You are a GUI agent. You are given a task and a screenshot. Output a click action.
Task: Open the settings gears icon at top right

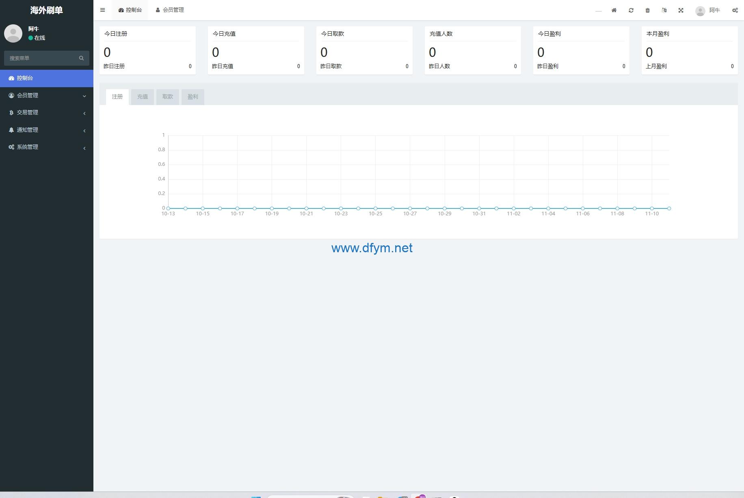click(x=735, y=10)
